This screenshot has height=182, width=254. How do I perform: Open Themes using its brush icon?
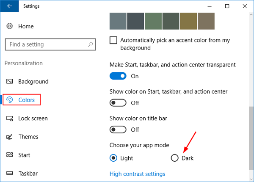10,137
